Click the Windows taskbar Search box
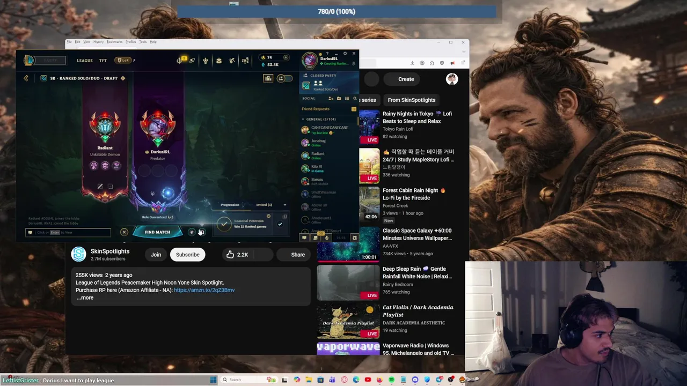 [x=249, y=380]
